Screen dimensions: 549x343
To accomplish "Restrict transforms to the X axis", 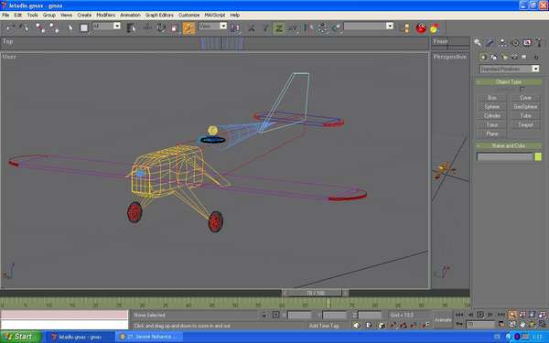I will tap(252, 28).
